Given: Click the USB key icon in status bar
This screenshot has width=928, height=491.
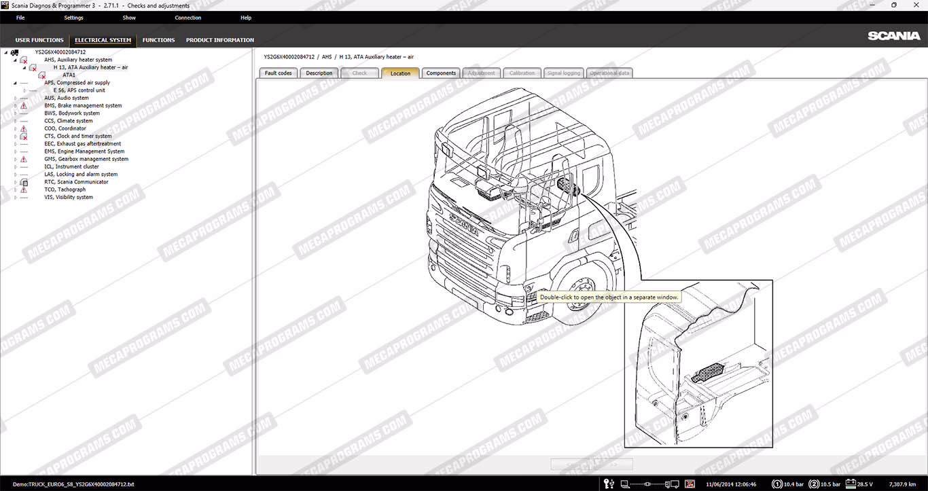Looking at the screenshot, I should tap(609, 484).
